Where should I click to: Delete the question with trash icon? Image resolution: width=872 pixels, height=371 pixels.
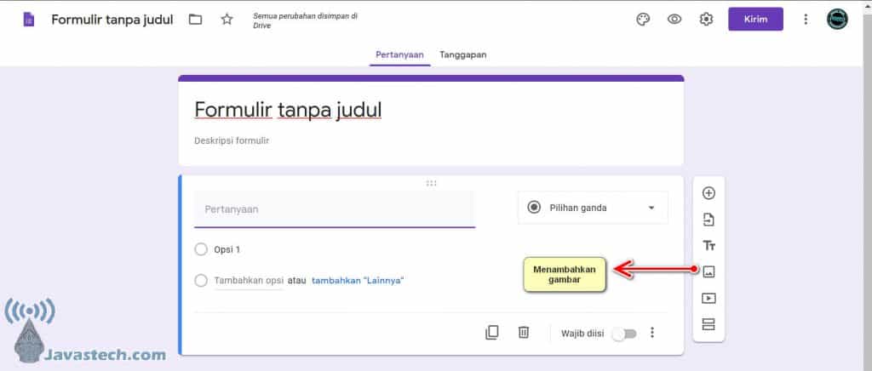524,333
